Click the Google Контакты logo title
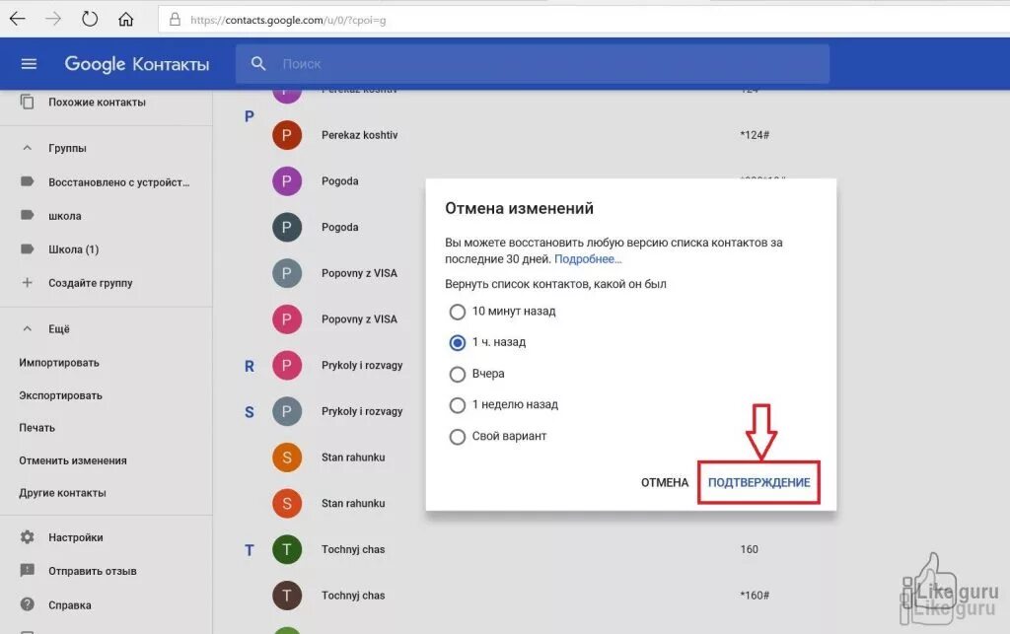Image resolution: width=1010 pixels, height=634 pixels. click(136, 64)
